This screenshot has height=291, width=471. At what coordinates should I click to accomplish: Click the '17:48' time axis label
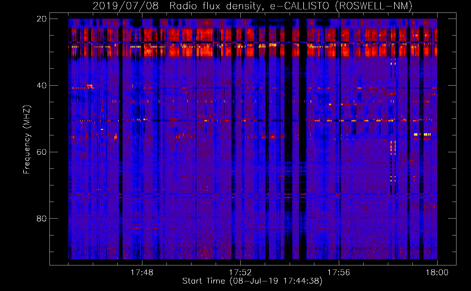point(142,273)
